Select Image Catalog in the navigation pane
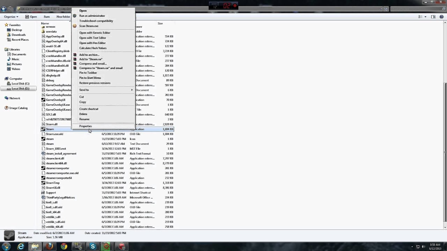447x251 pixels. (18, 108)
